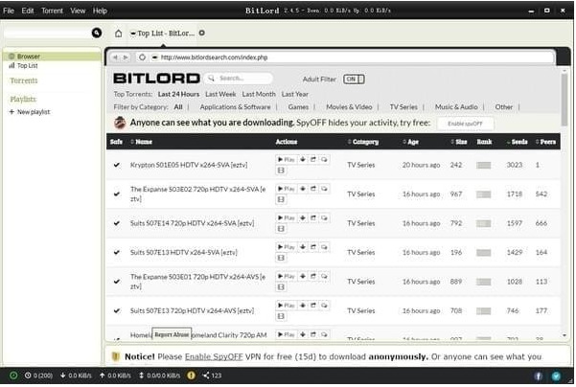Screen dimensions: 576x387
Task: Filter by Games category
Action: (298, 107)
